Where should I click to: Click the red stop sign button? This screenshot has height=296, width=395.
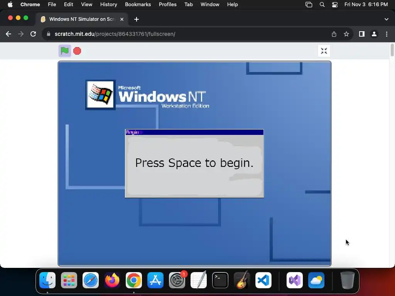click(x=77, y=51)
